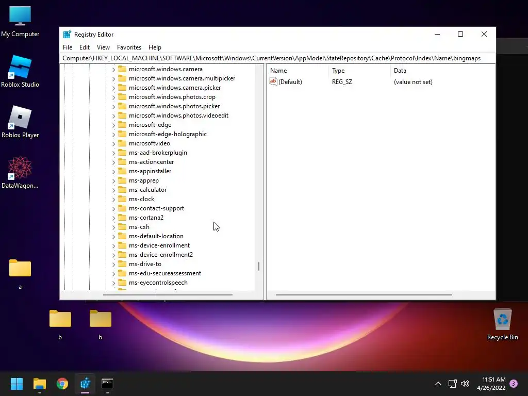Click the Registry Editor title bar icon
Viewport: 528px width, 396px height.
click(67, 35)
